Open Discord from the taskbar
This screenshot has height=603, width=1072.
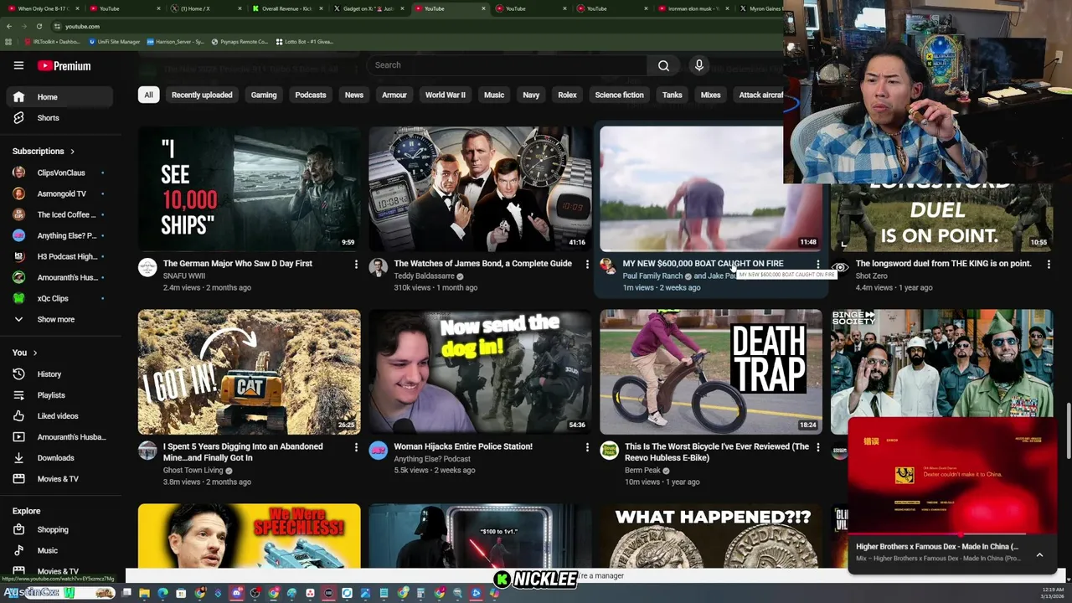(237, 594)
